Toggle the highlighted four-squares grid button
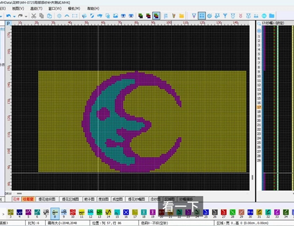This screenshot has height=226, width=294. pos(202,16)
